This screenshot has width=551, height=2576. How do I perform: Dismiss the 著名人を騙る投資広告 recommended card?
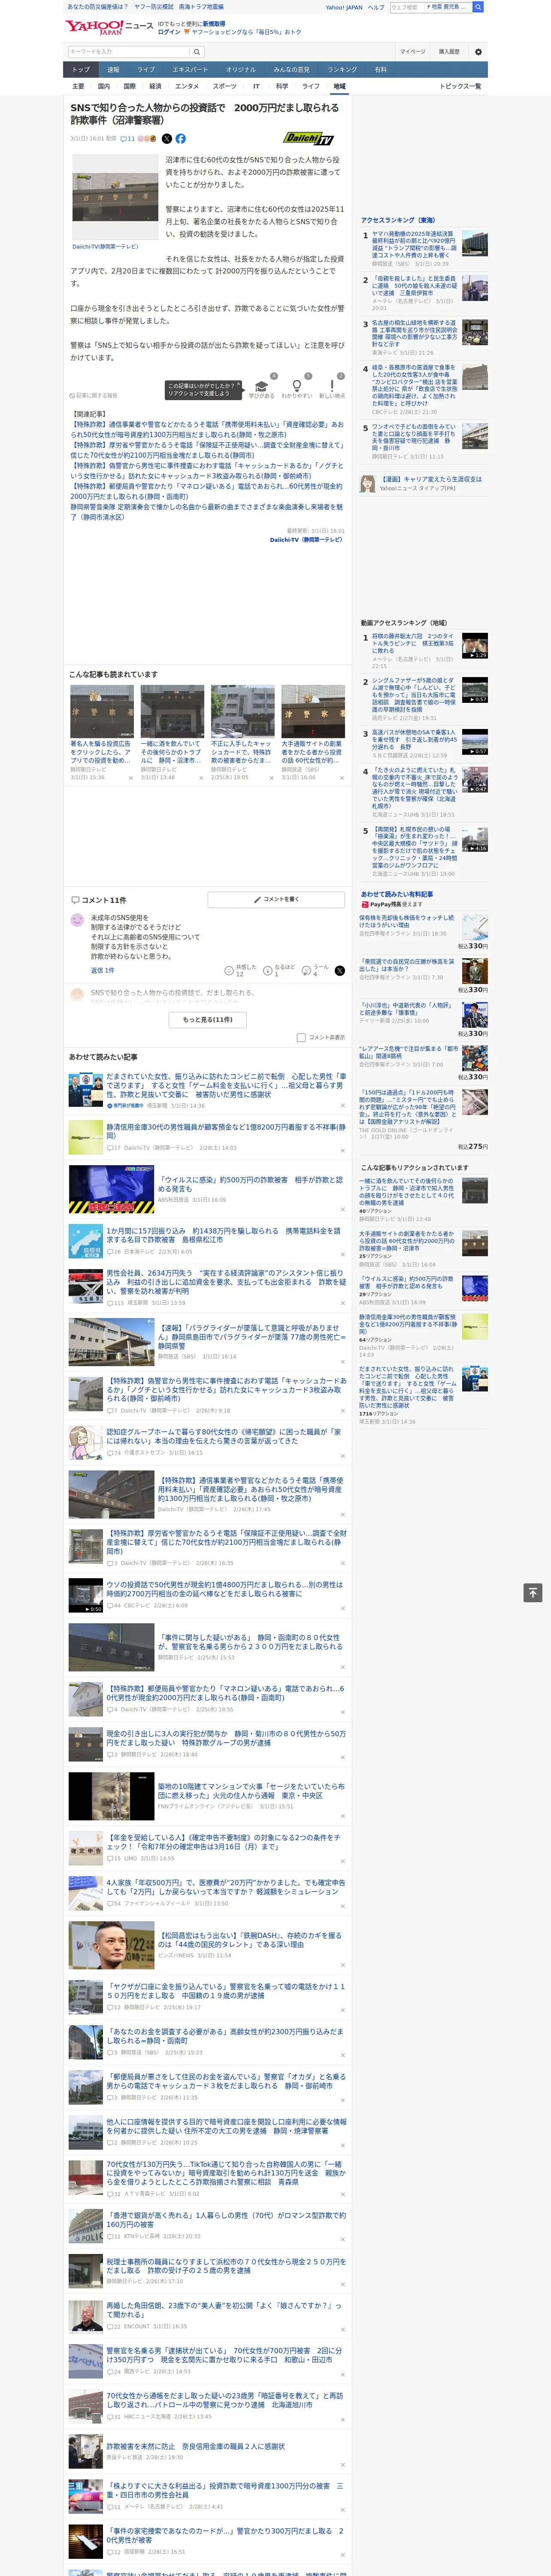click(x=131, y=777)
